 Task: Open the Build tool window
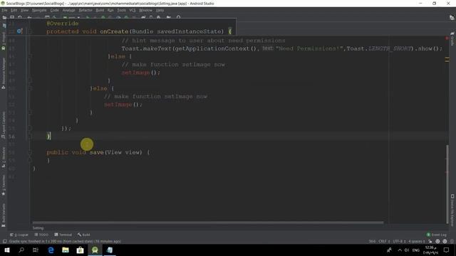click(x=84, y=235)
